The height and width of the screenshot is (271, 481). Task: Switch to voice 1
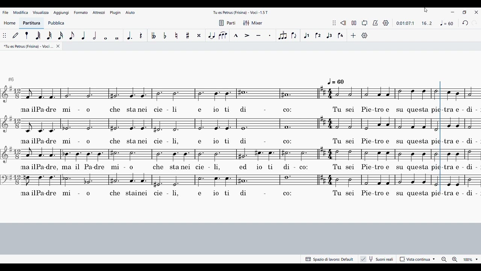306,35
